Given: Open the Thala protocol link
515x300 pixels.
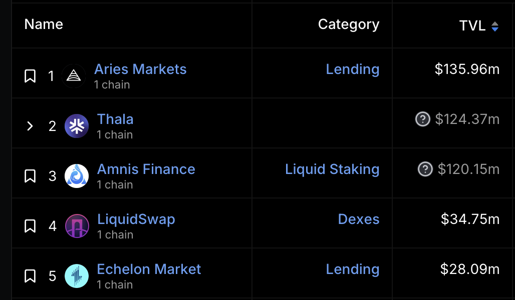Looking at the screenshot, I should [115, 119].
